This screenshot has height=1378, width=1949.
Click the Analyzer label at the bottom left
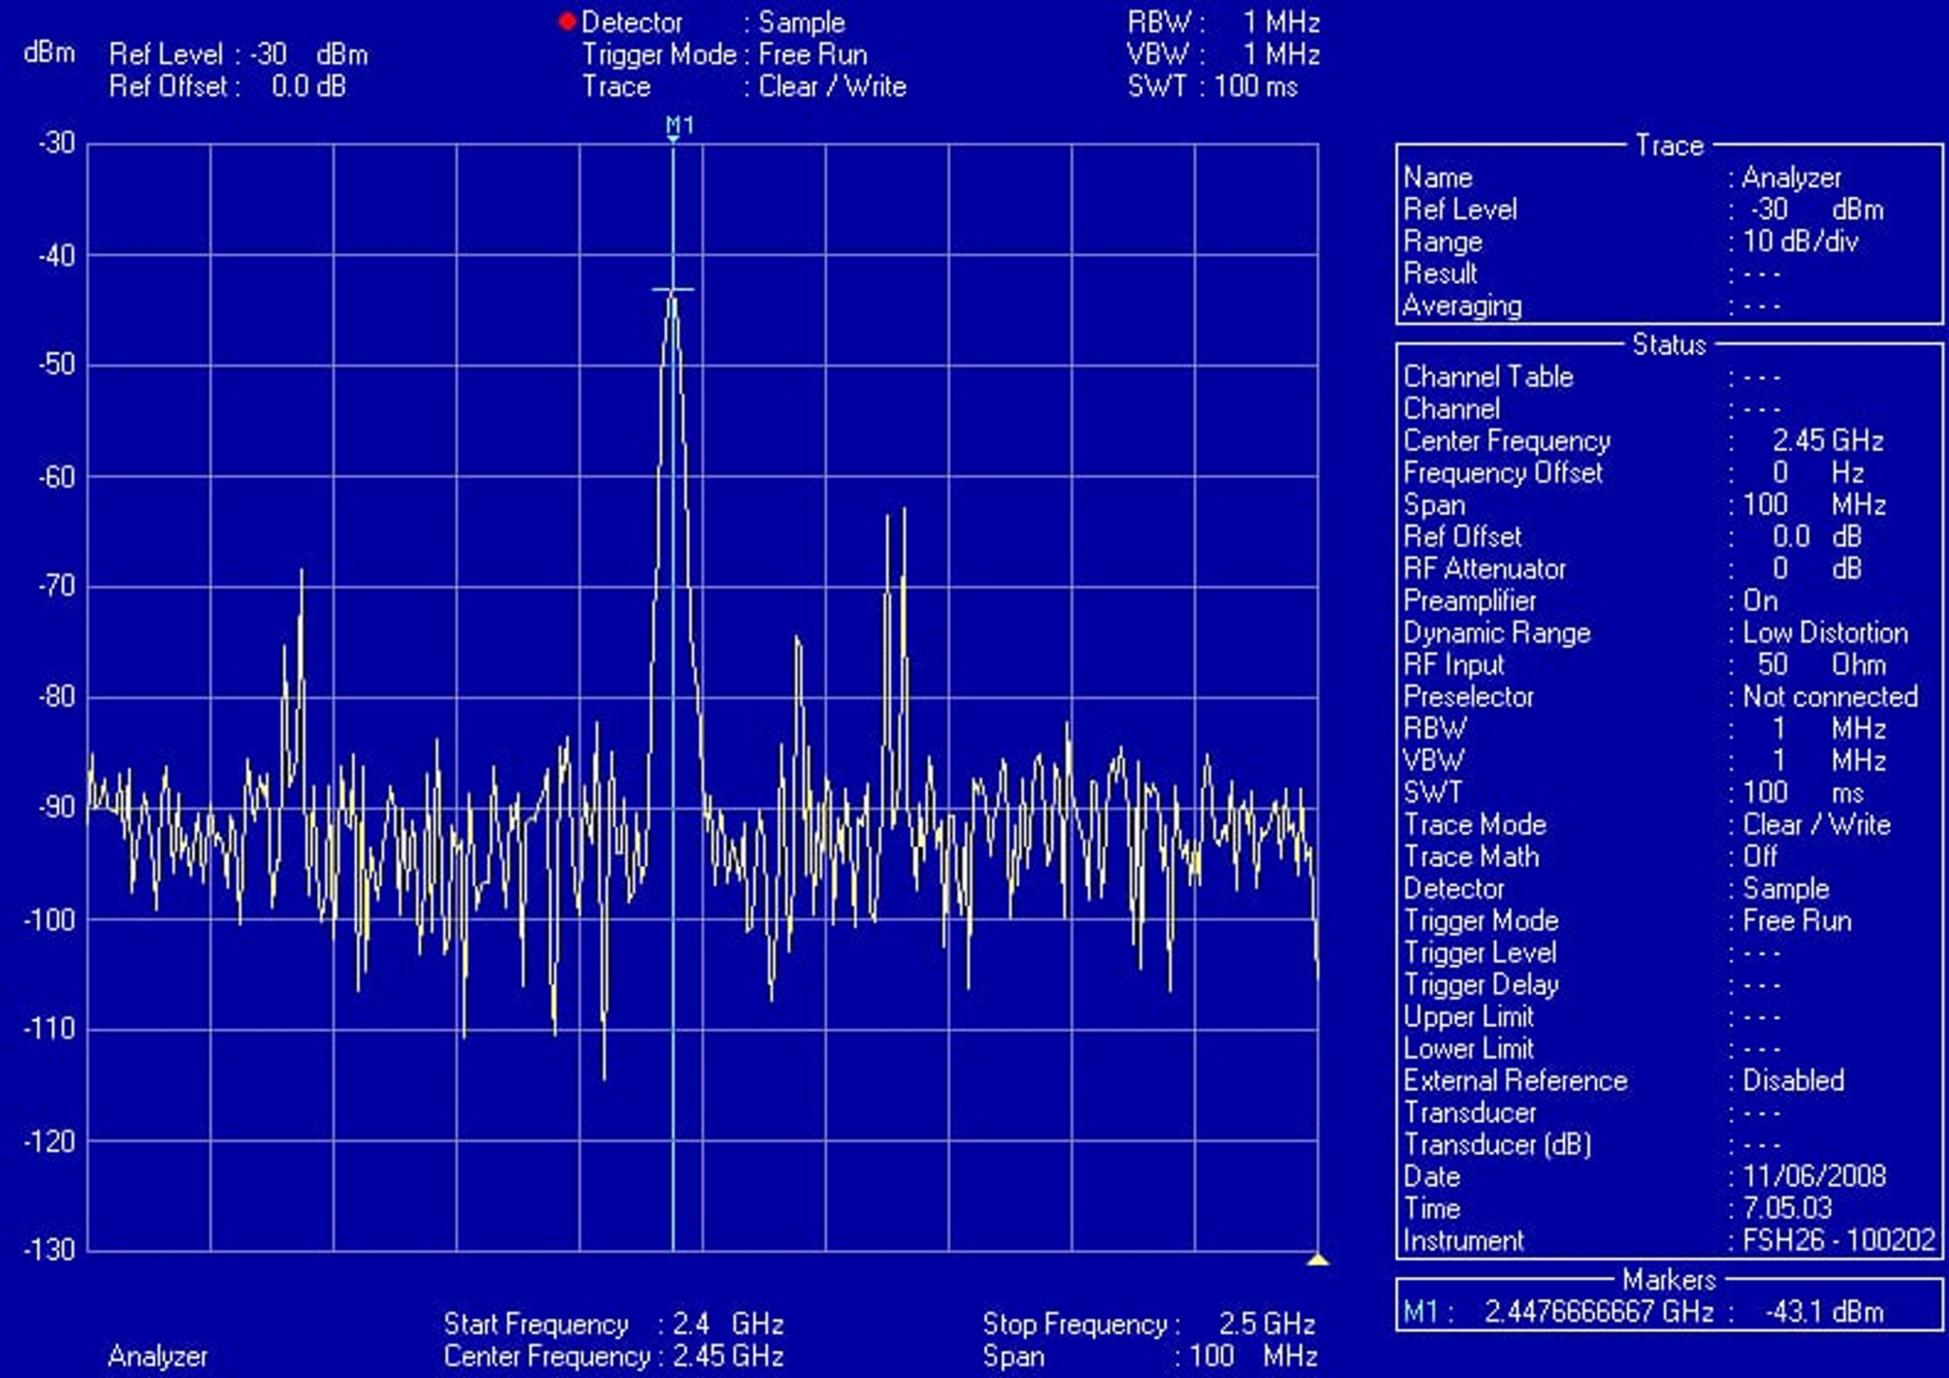tap(158, 1356)
